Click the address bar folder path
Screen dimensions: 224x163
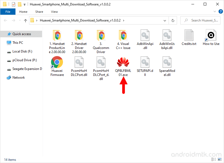[80, 20]
